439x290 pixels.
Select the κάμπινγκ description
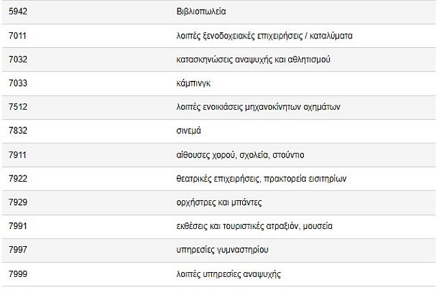point(194,83)
